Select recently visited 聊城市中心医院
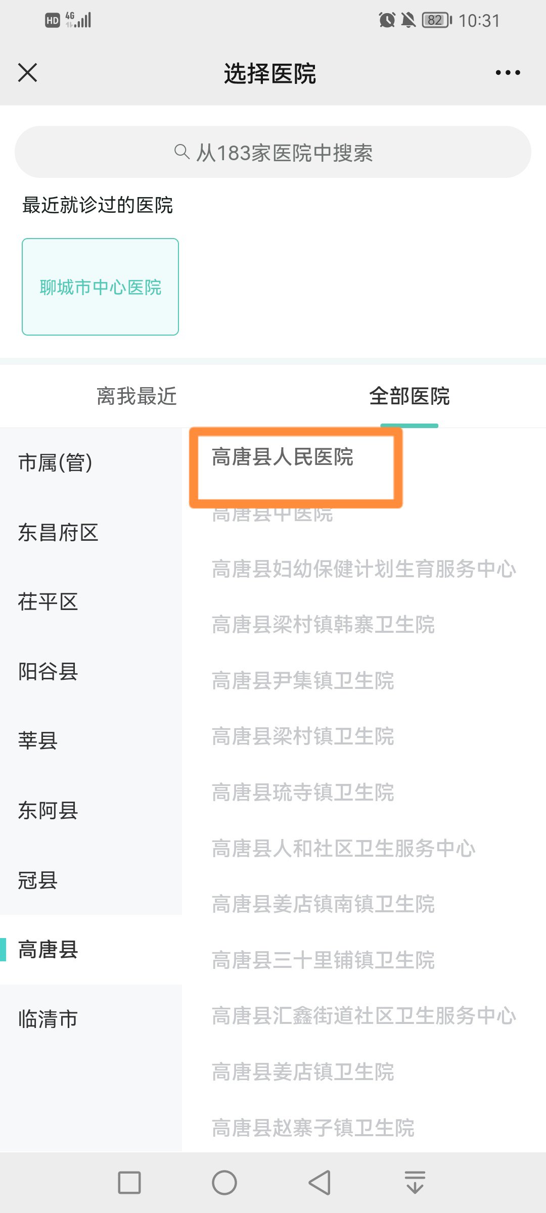Screen dimensions: 546x1213 (x=100, y=287)
